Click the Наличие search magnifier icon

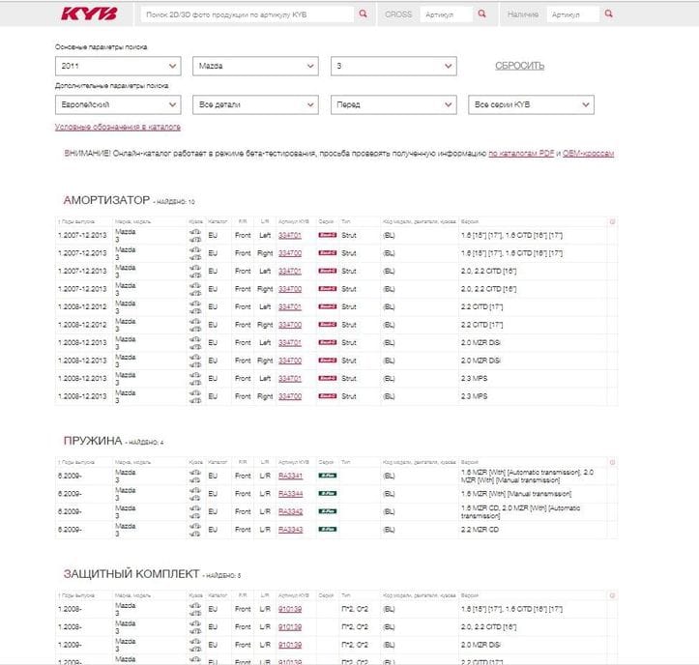608,14
